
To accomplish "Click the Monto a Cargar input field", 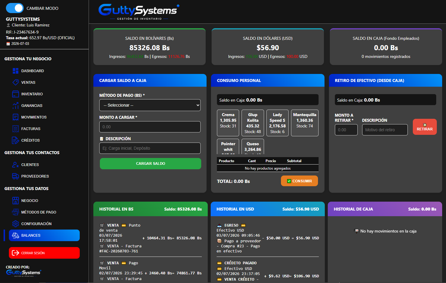I will click(150, 127).
